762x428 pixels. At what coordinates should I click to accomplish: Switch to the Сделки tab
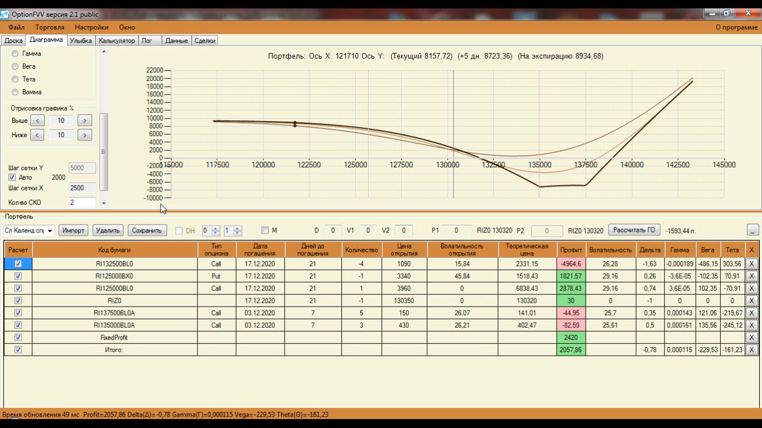[205, 41]
